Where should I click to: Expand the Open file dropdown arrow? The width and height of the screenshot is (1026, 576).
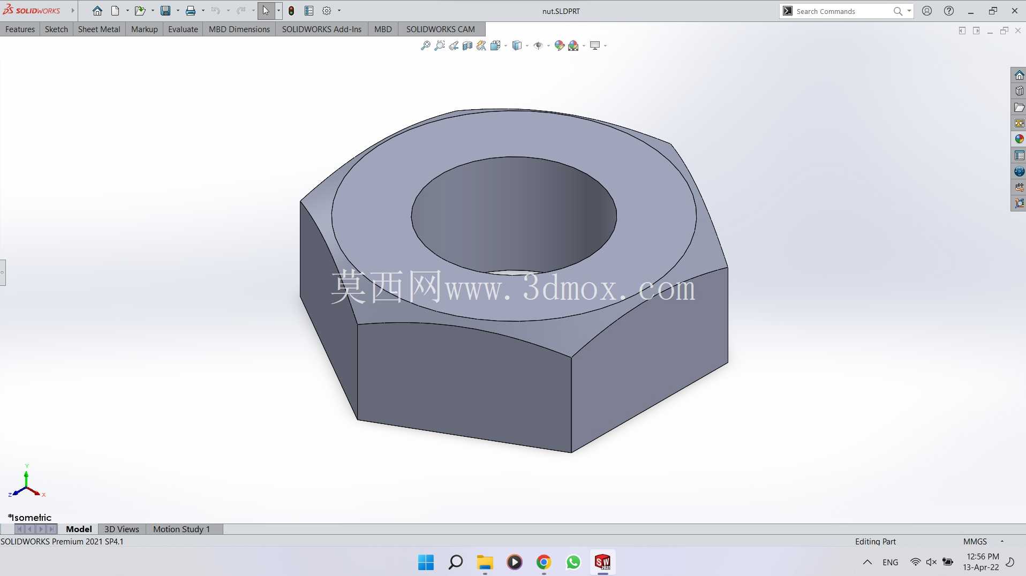click(153, 11)
